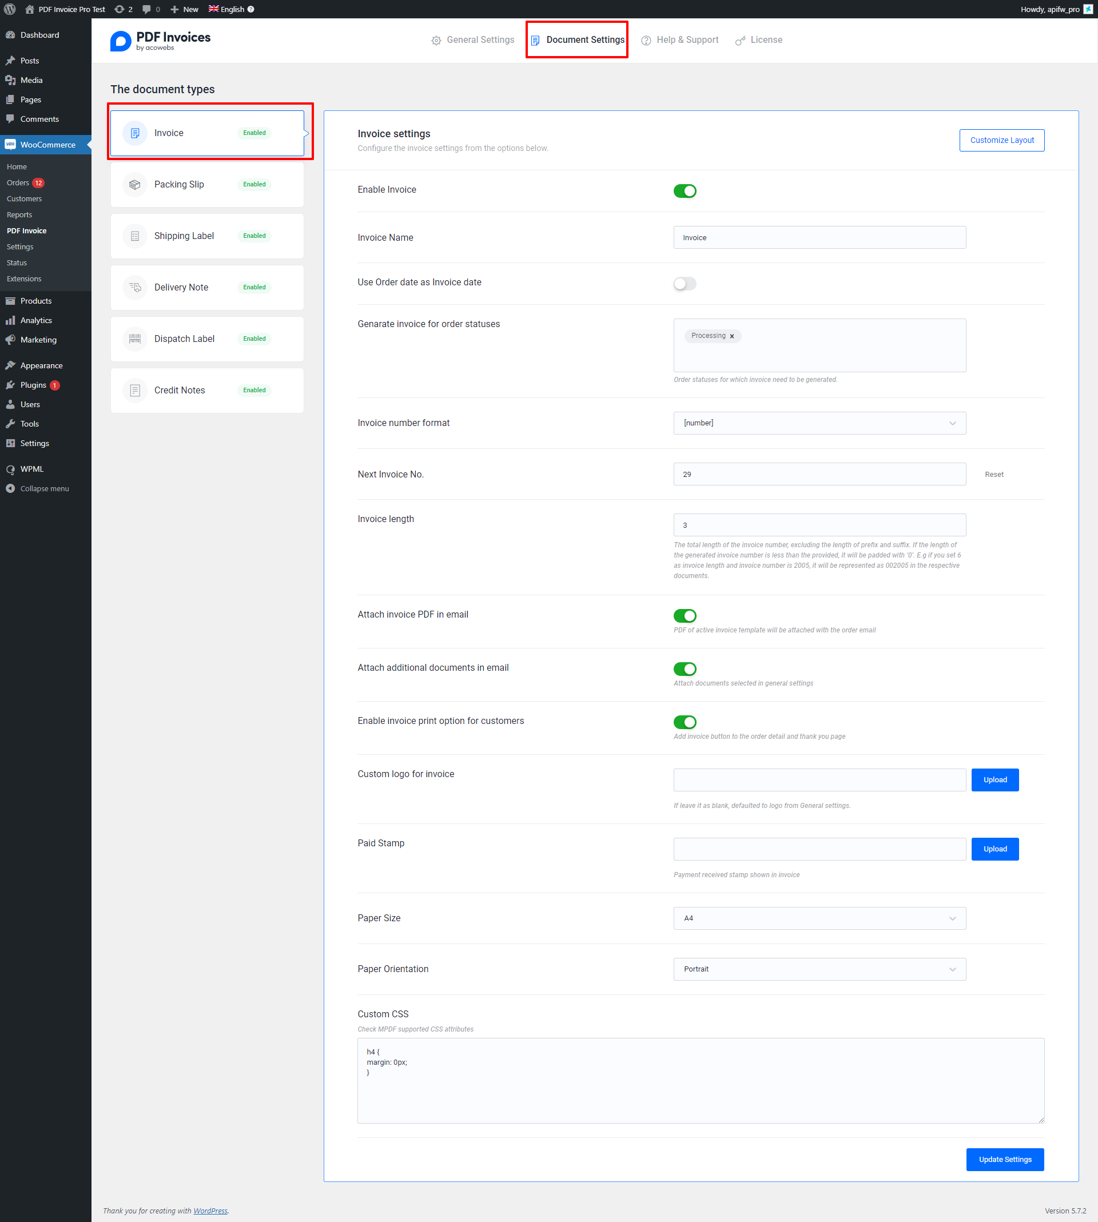Viewport: 1098px width, 1222px height.
Task: Click the Custom CSS textarea
Action: [701, 1080]
